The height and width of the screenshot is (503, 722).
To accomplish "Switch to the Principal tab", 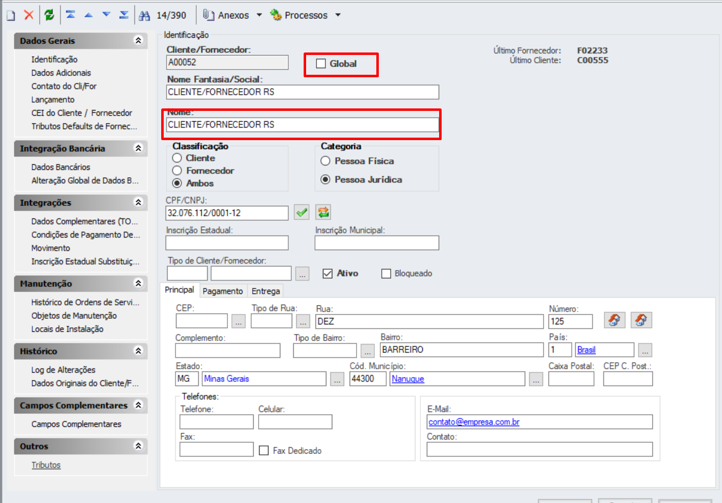I will pyautogui.click(x=180, y=290).
